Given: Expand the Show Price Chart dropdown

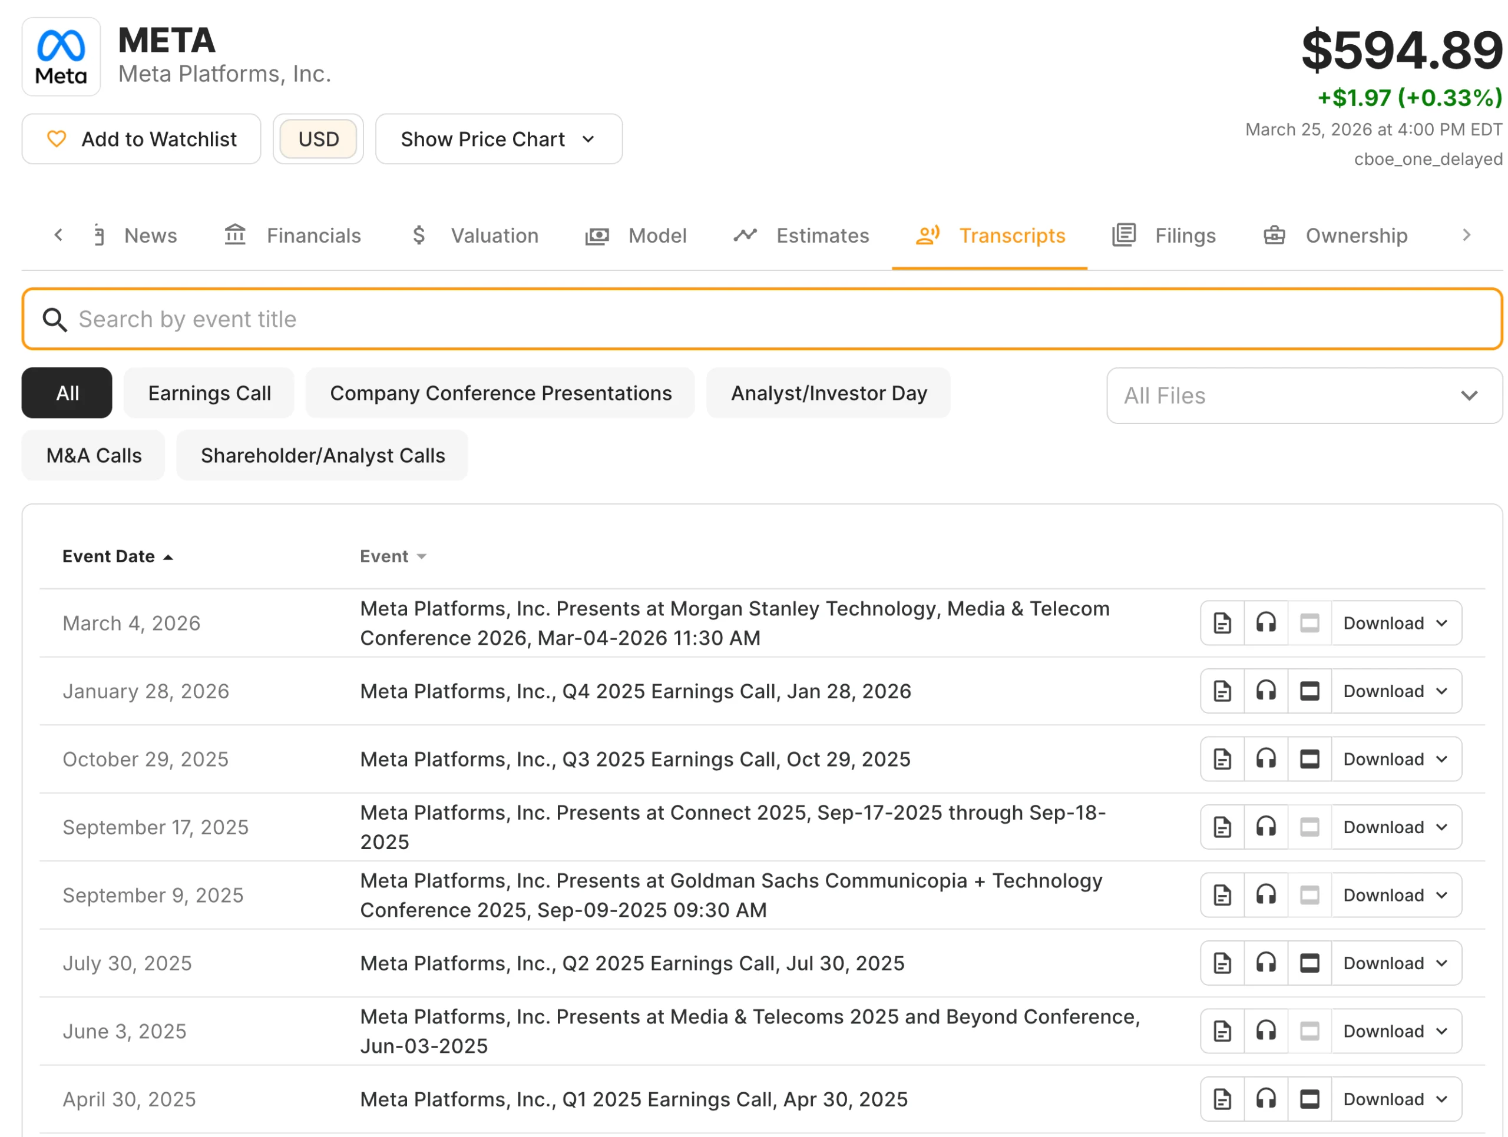Looking at the screenshot, I should tap(498, 139).
